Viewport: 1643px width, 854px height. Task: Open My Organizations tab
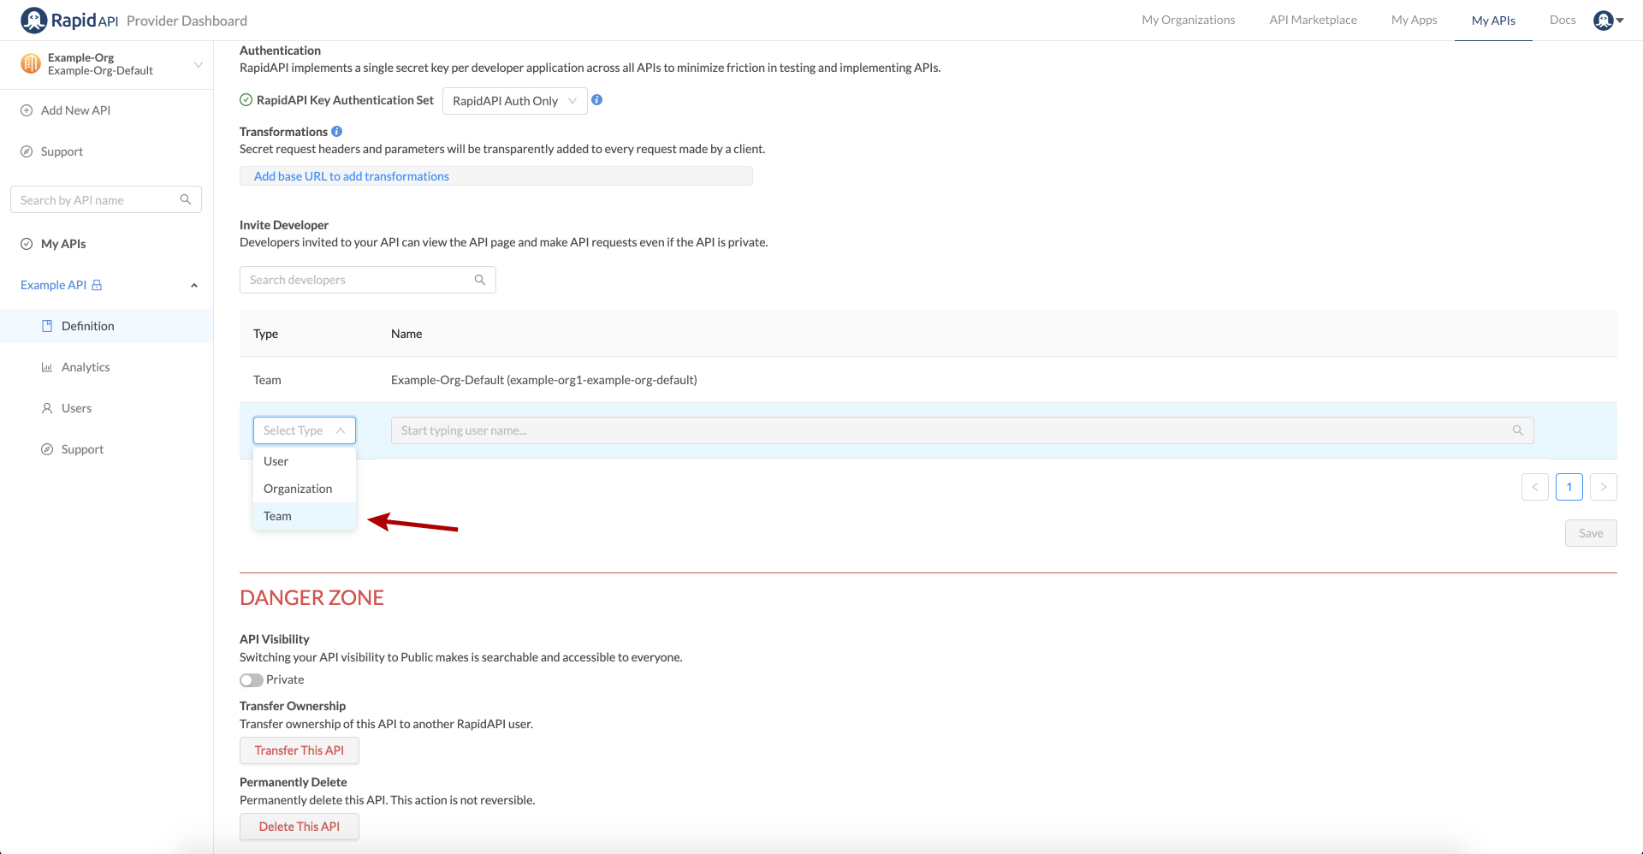(1189, 20)
